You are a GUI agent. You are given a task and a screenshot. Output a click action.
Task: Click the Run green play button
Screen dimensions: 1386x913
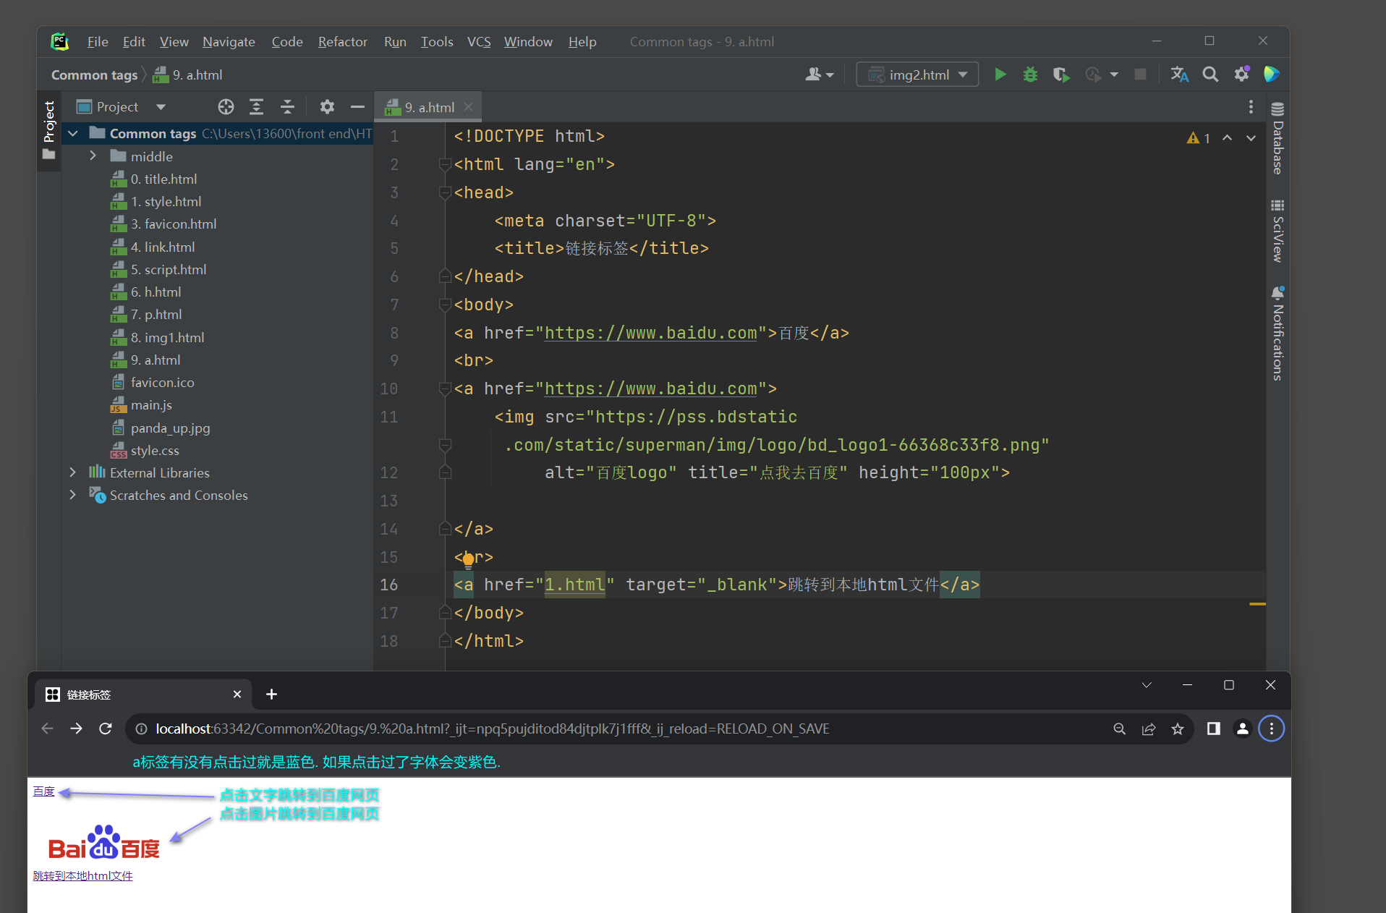click(1000, 75)
